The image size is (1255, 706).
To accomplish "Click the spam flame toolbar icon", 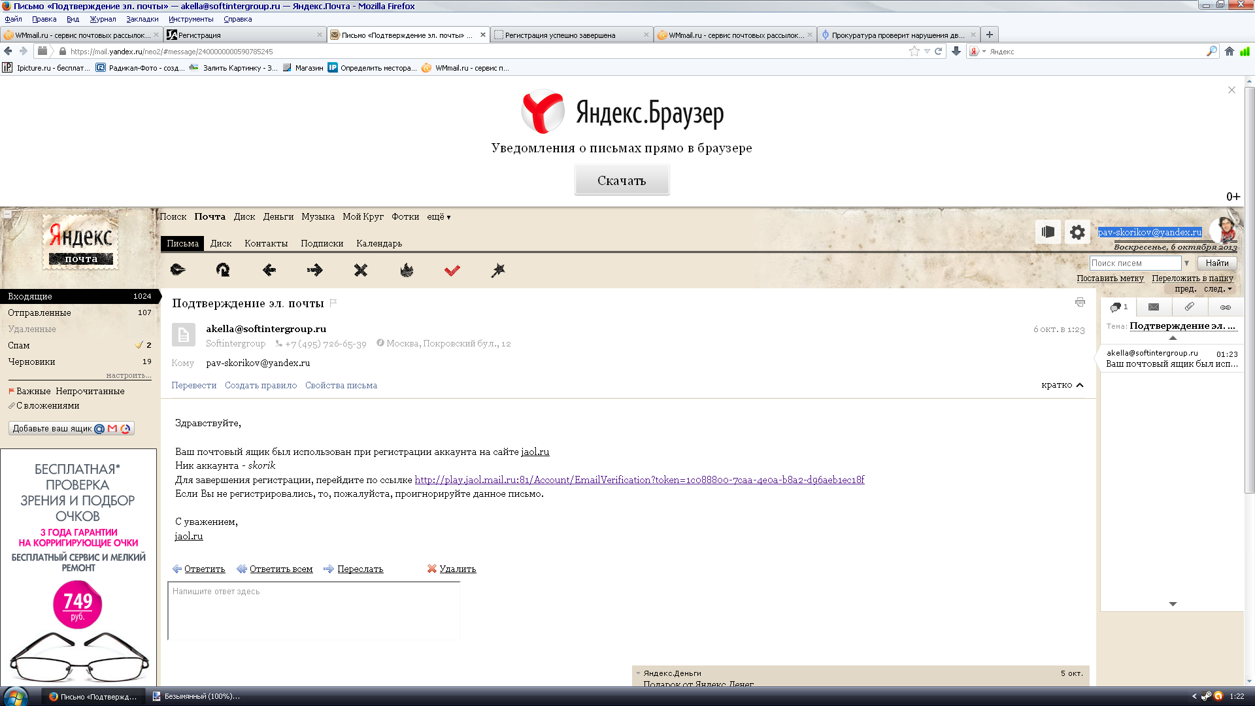I will point(407,269).
